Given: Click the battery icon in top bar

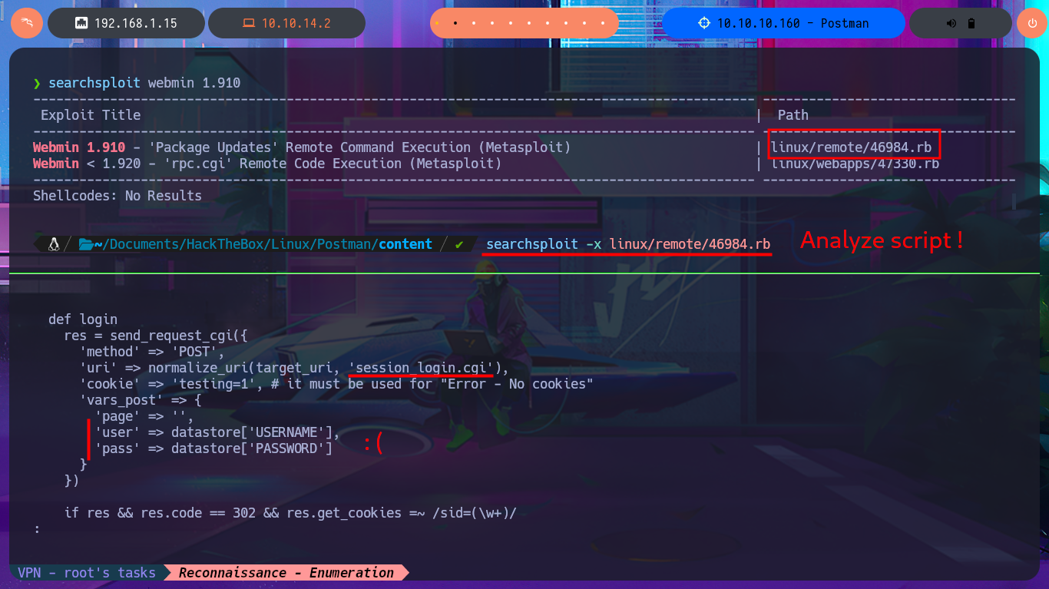Looking at the screenshot, I should coord(971,23).
